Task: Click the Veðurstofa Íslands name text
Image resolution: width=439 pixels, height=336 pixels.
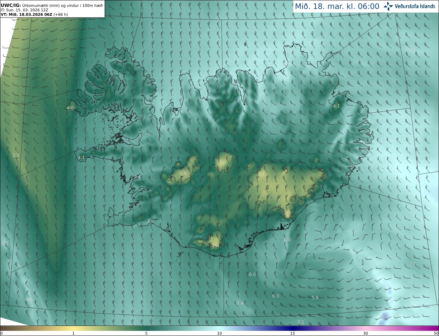Action: (415, 6)
